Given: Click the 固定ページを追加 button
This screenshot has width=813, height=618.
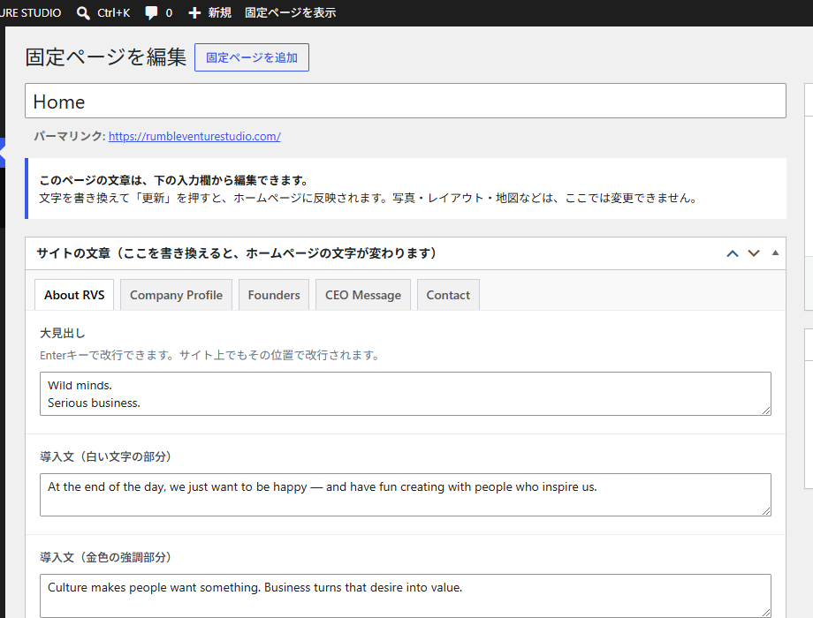Looking at the screenshot, I should [252, 57].
